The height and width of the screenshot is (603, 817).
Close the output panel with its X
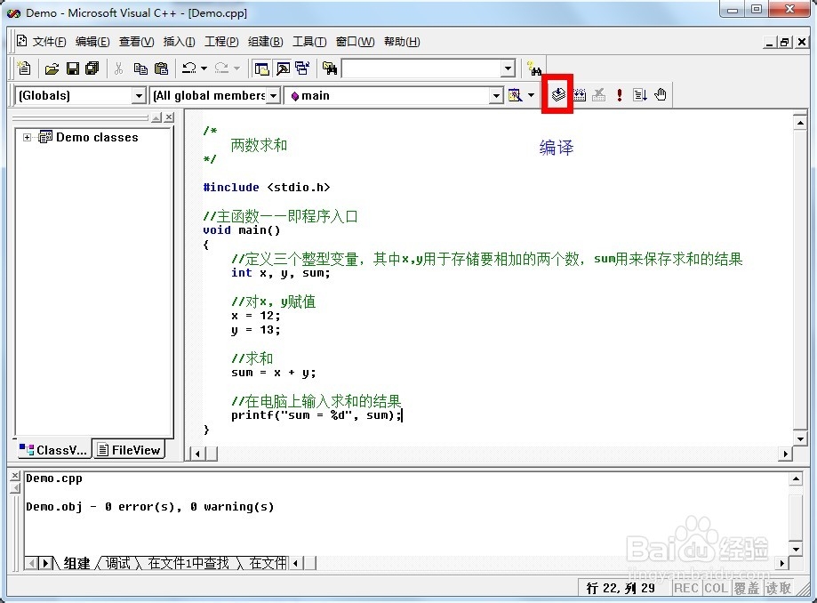tap(15, 476)
